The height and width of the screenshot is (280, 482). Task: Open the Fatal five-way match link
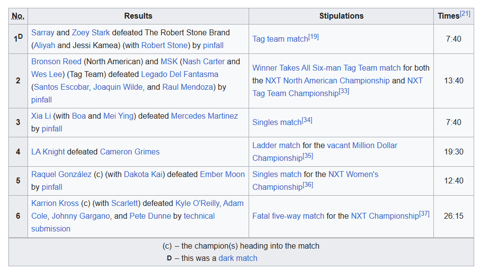(x=288, y=216)
